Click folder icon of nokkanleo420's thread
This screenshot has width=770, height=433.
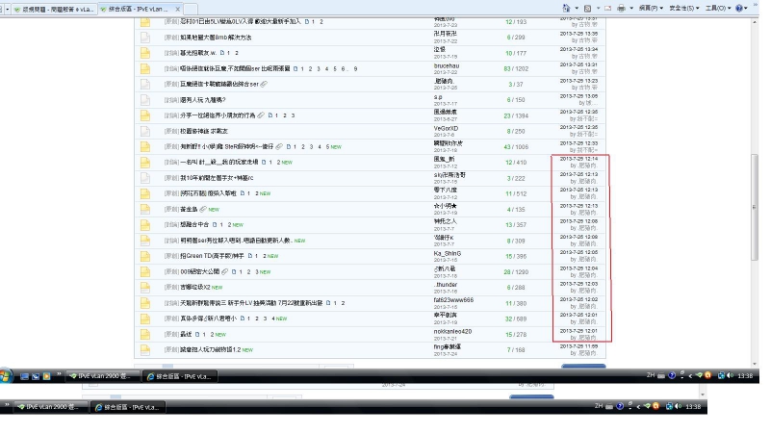(145, 333)
